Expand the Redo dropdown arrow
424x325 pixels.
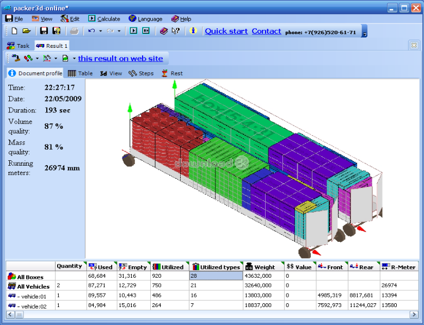click(x=120, y=31)
